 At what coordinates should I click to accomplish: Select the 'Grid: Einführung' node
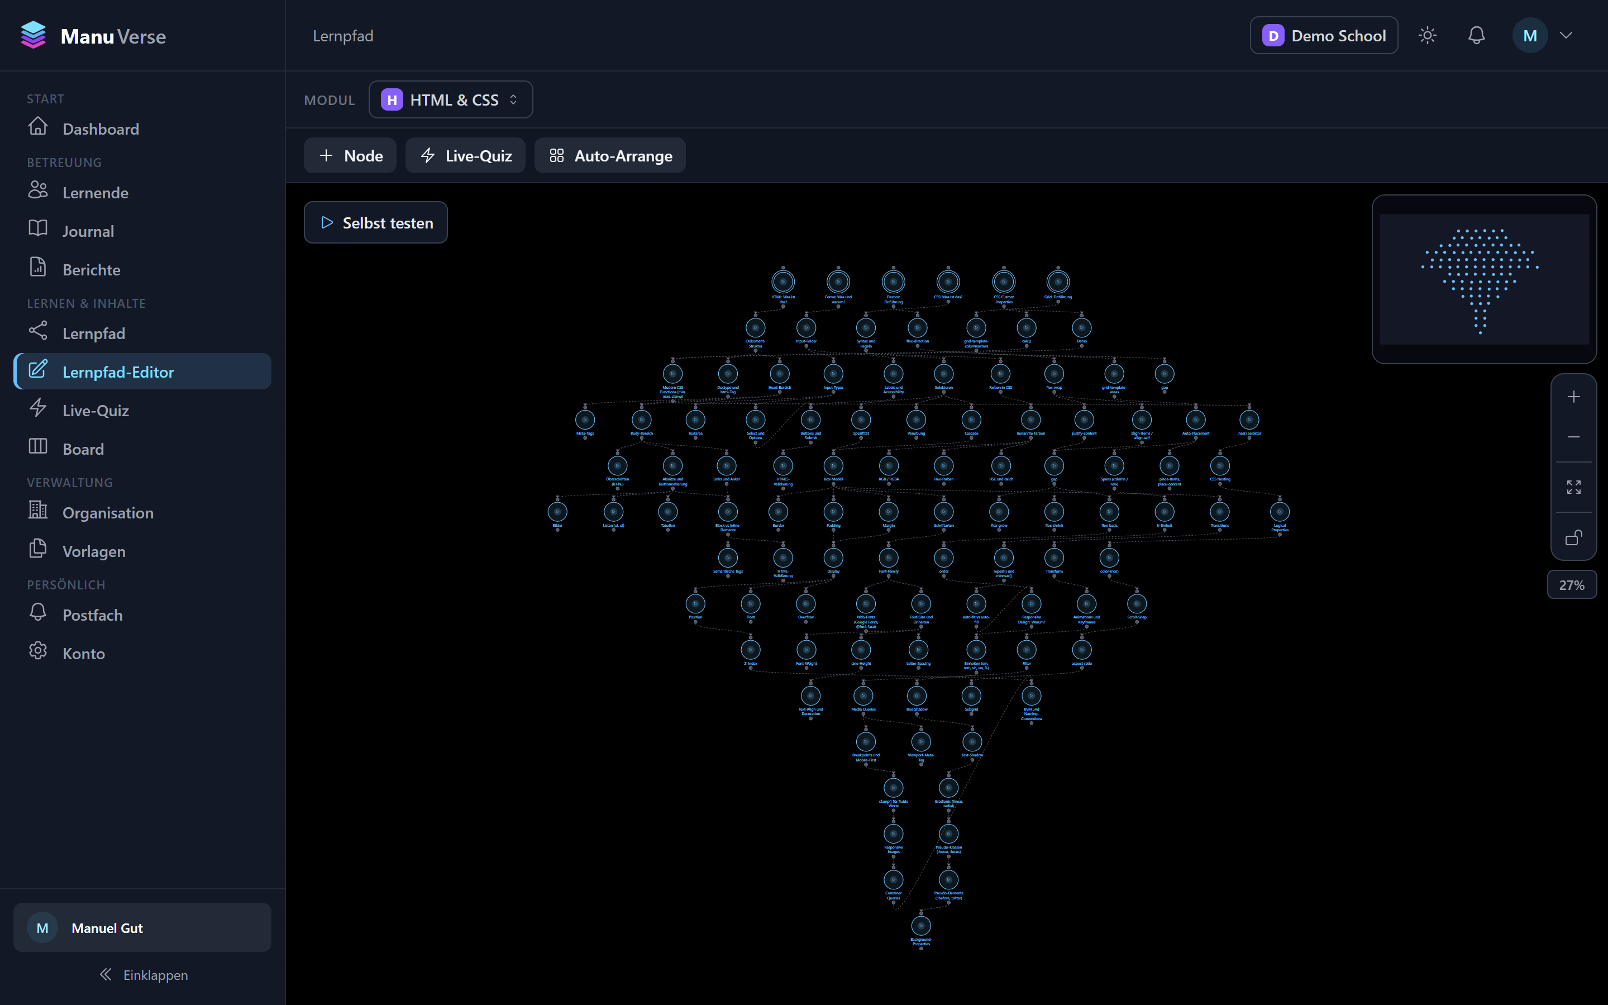(1058, 282)
